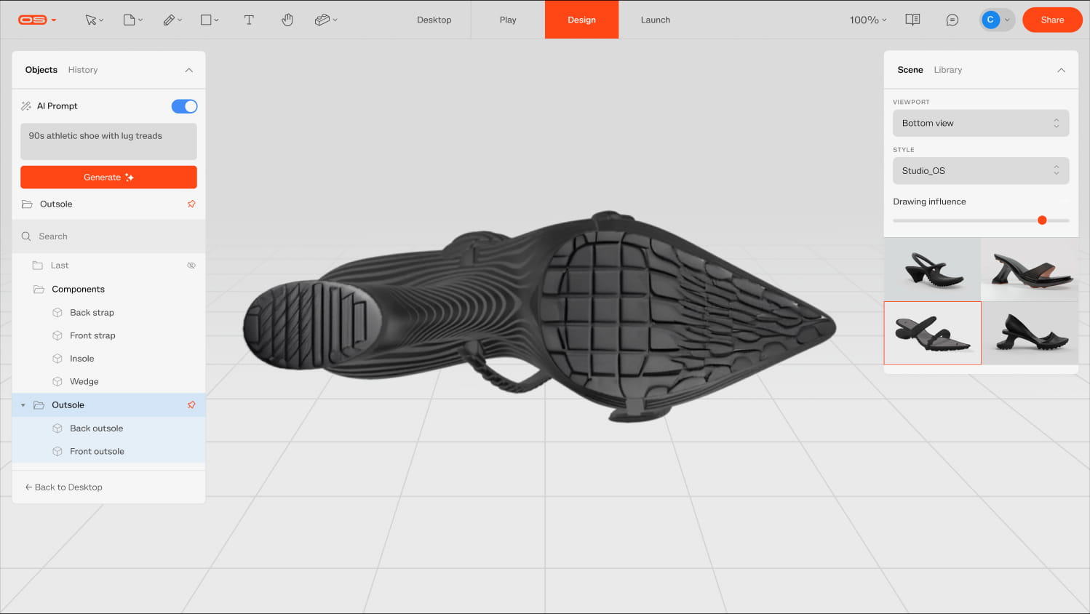Open the comments chat icon
This screenshot has height=614, width=1090.
click(x=952, y=20)
